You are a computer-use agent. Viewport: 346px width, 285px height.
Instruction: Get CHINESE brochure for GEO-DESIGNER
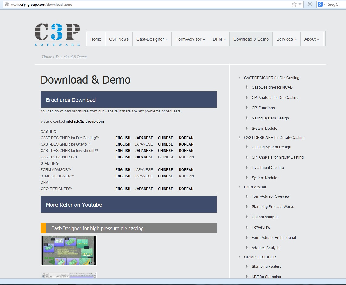[165, 189]
